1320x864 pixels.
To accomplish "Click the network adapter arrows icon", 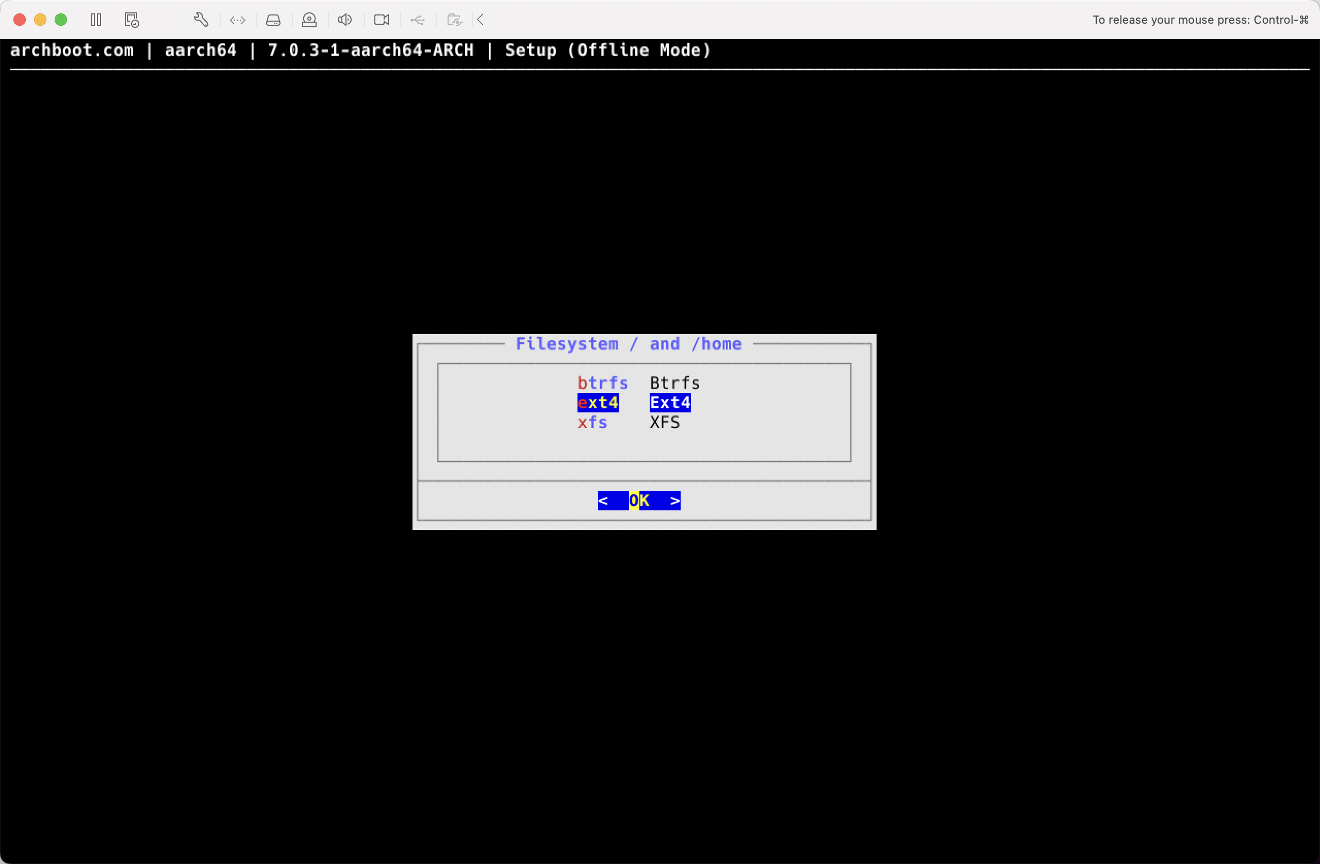I will (x=238, y=20).
